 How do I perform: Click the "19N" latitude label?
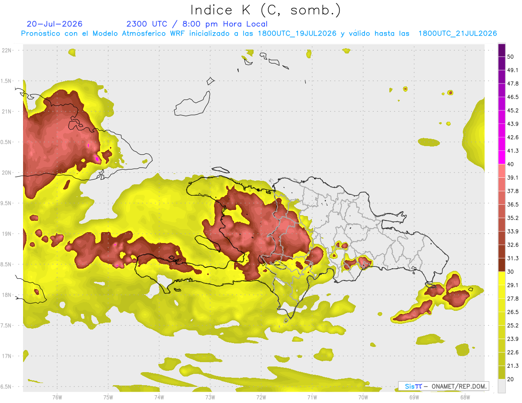(x=7, y=234)
